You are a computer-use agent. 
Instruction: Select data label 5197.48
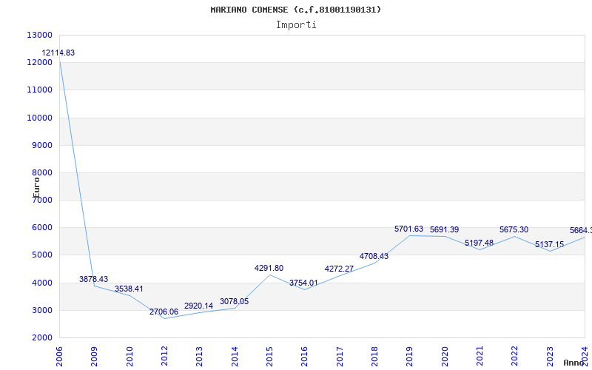(479, 243)
